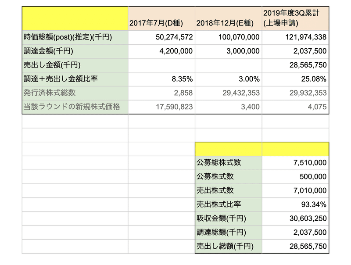Click the 吸収金額(千円) label cell
Screen dimensions: 351x265
(x=228, y=218)
